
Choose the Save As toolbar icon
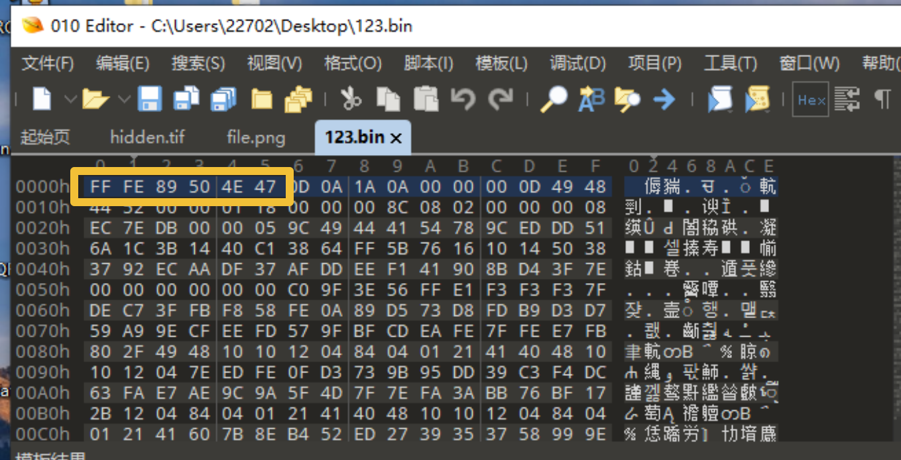point(186,99)
